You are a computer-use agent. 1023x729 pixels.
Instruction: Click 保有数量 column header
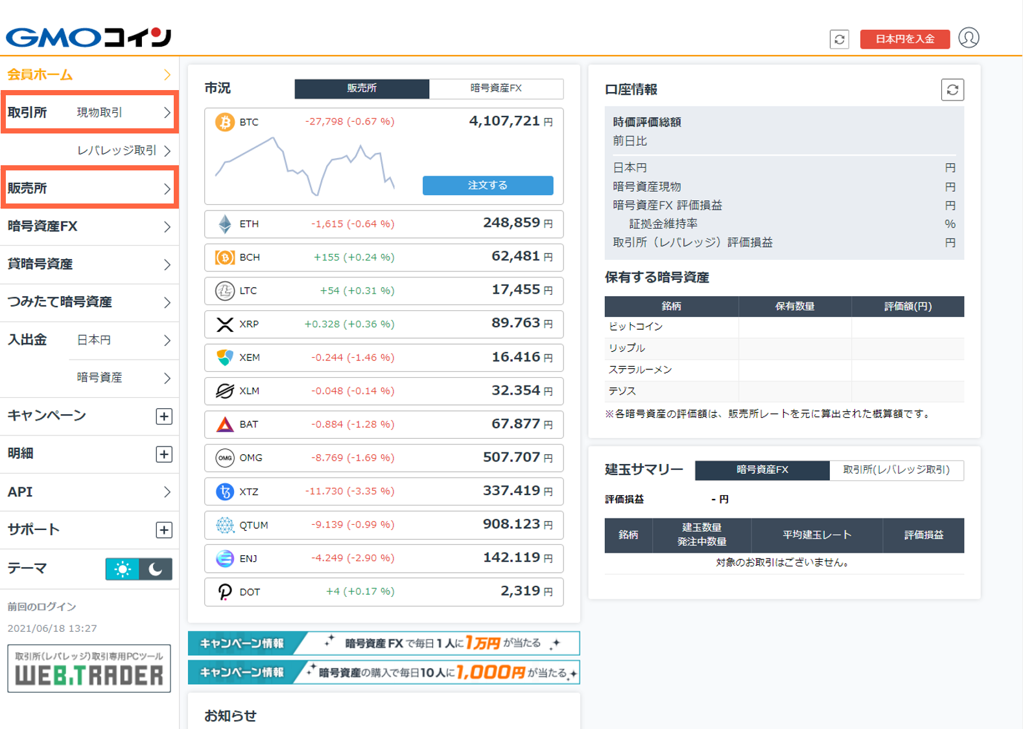(x=795, y=307)
